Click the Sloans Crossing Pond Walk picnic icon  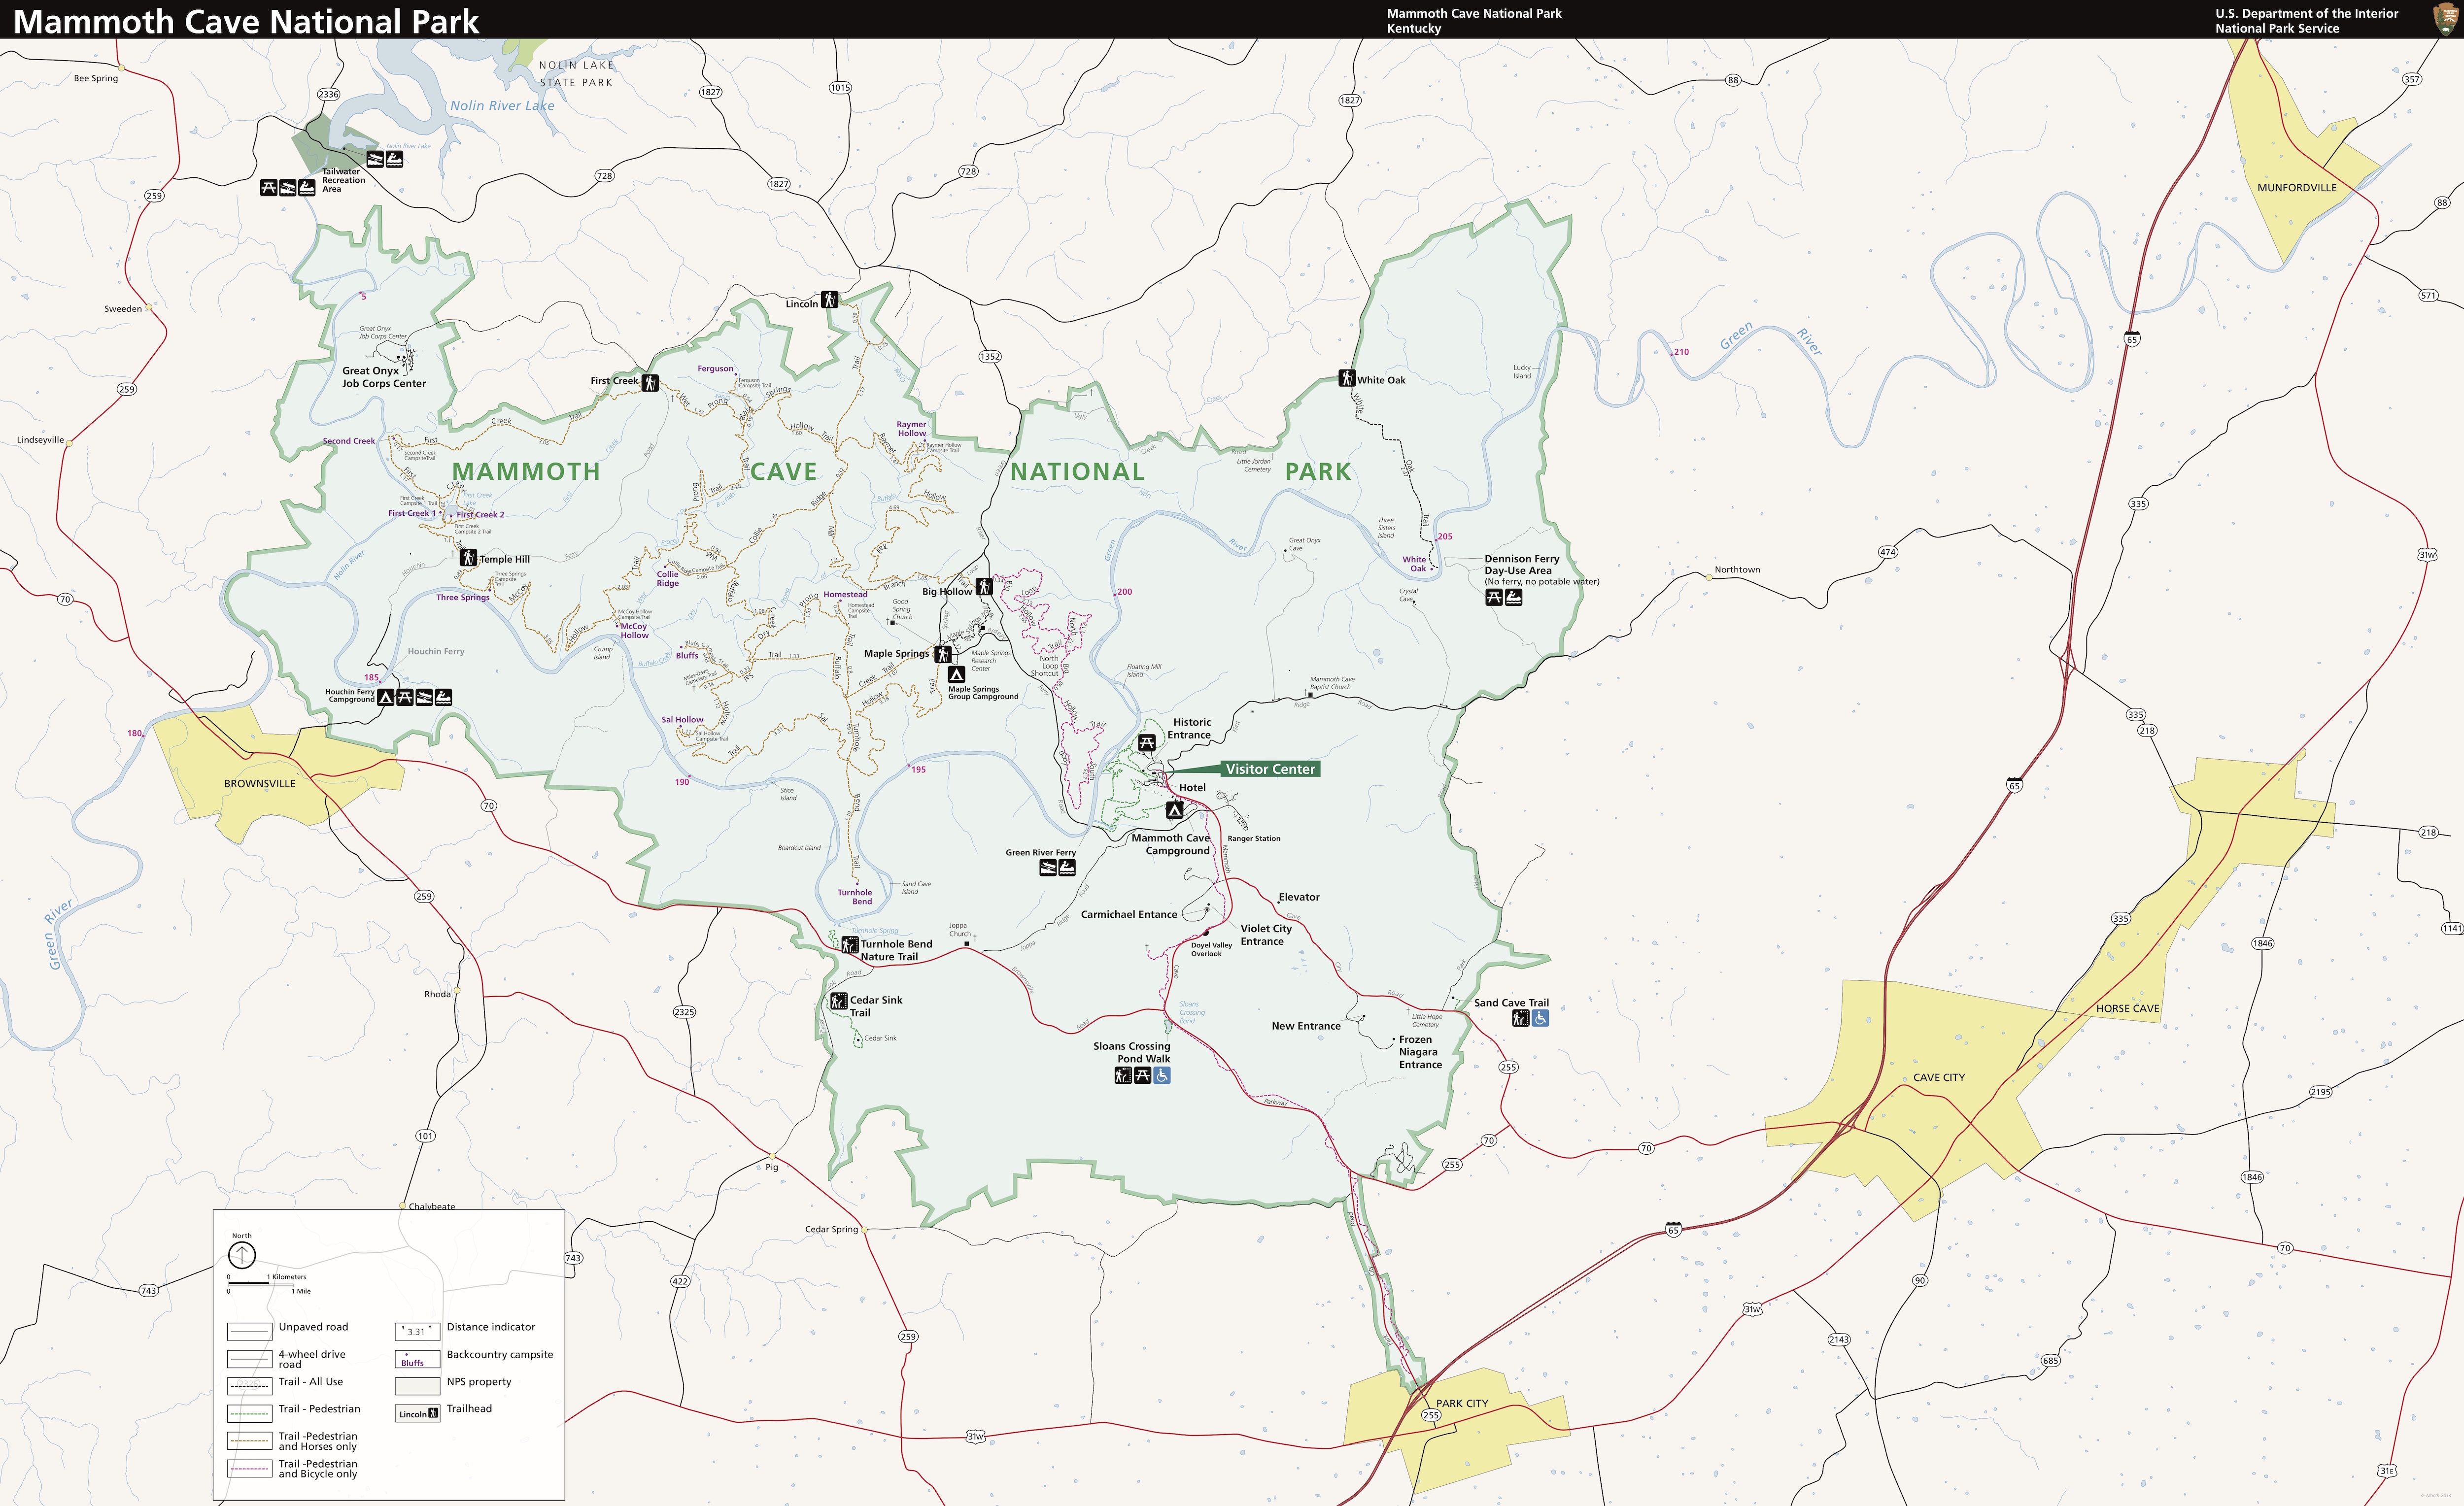coord(1142,1076)
